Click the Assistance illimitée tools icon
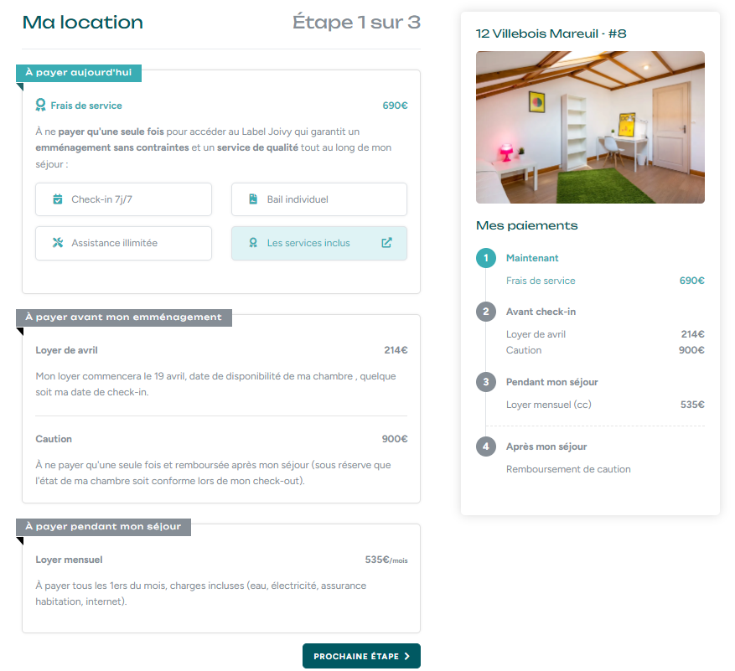The image size is (735, 671). tap(58, 243)
